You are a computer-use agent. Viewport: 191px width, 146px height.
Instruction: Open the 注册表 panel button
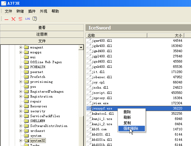(x=42, y=34)
